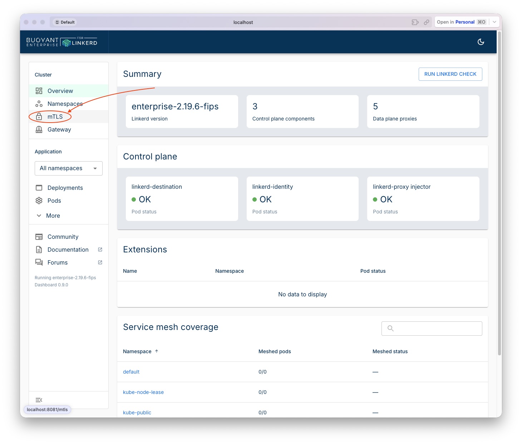Open the default namespace link
The height and width of the screenshot is (444, 522).
(131, 371)
